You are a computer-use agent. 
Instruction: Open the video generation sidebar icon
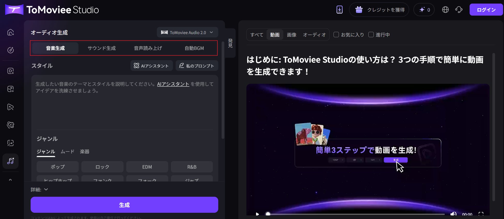[11, 71]
